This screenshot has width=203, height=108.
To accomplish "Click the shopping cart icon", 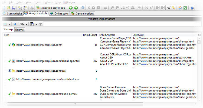I will [169, 8].
